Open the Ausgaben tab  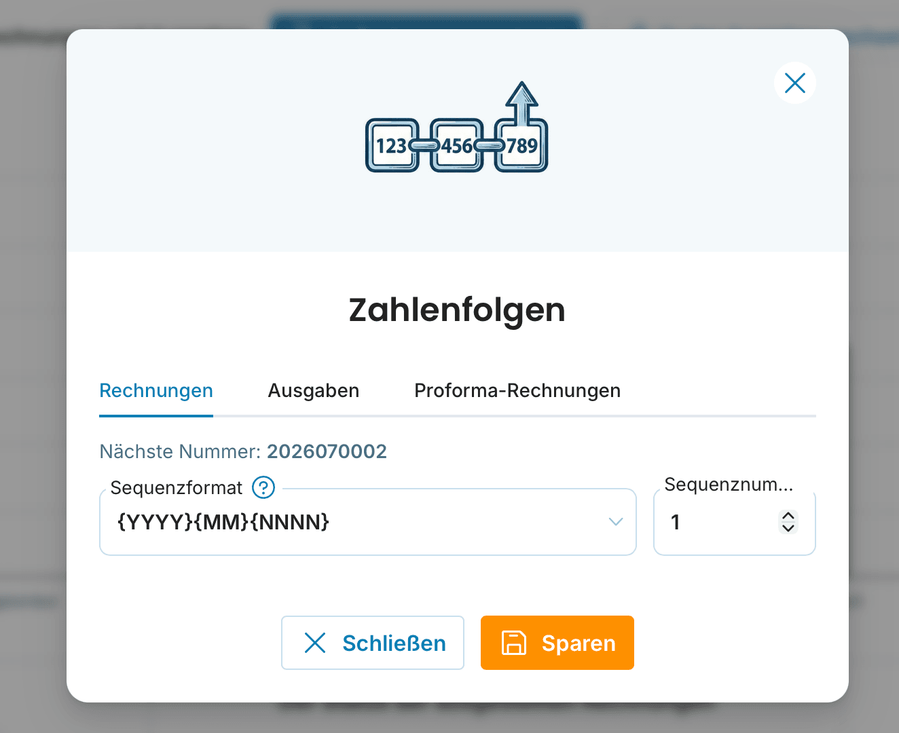point(314,391)
